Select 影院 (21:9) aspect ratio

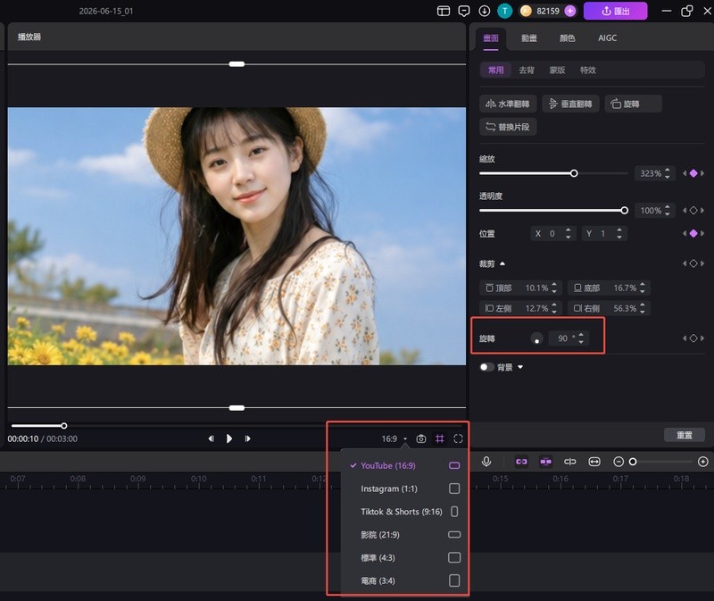[404, 535]
